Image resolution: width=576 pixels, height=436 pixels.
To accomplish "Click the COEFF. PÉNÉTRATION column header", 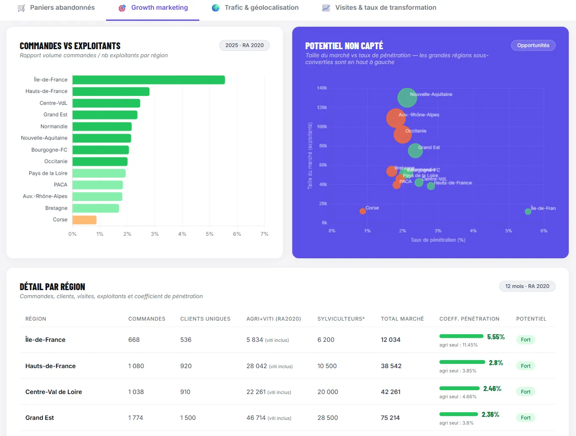I will (x=469, y=319).
